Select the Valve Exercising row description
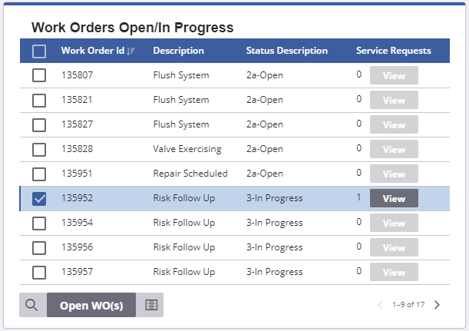 click(x=187, y=149)
